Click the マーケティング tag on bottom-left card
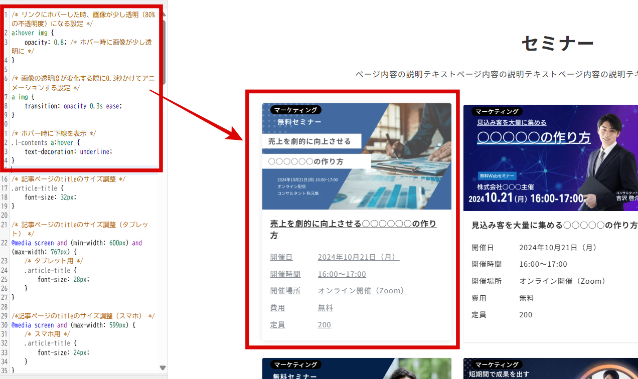Screen dimensions: 638x379 tap(295, 364)
